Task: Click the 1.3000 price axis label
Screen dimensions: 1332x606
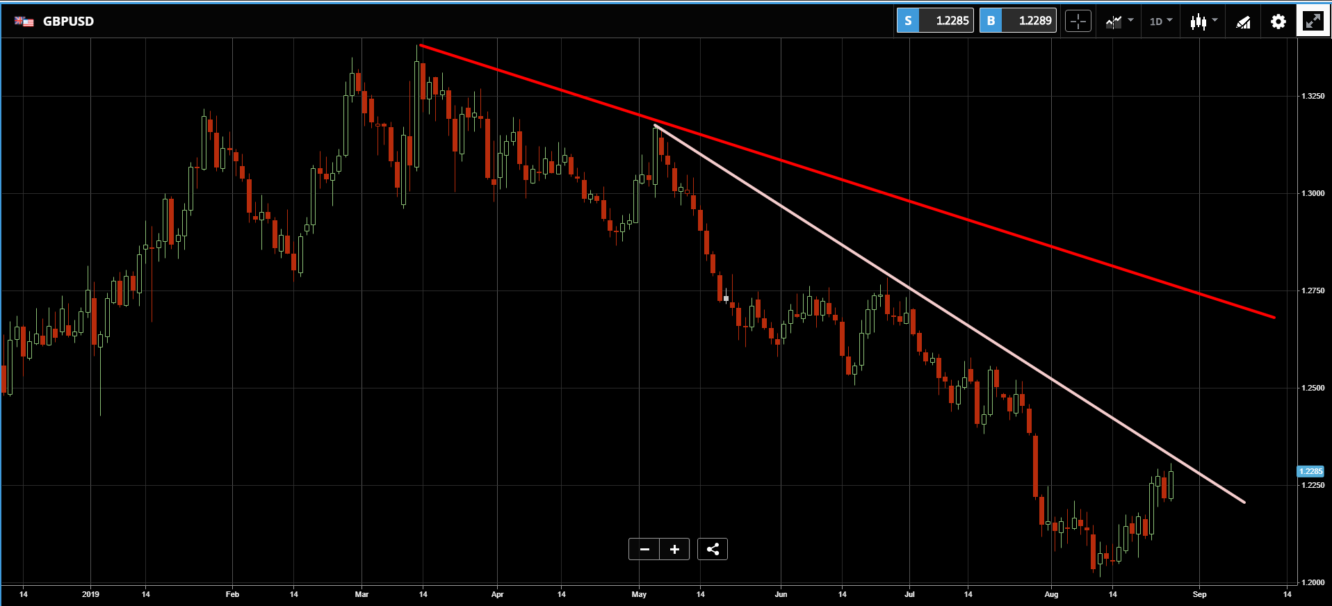Action: tap(1313, 193)
